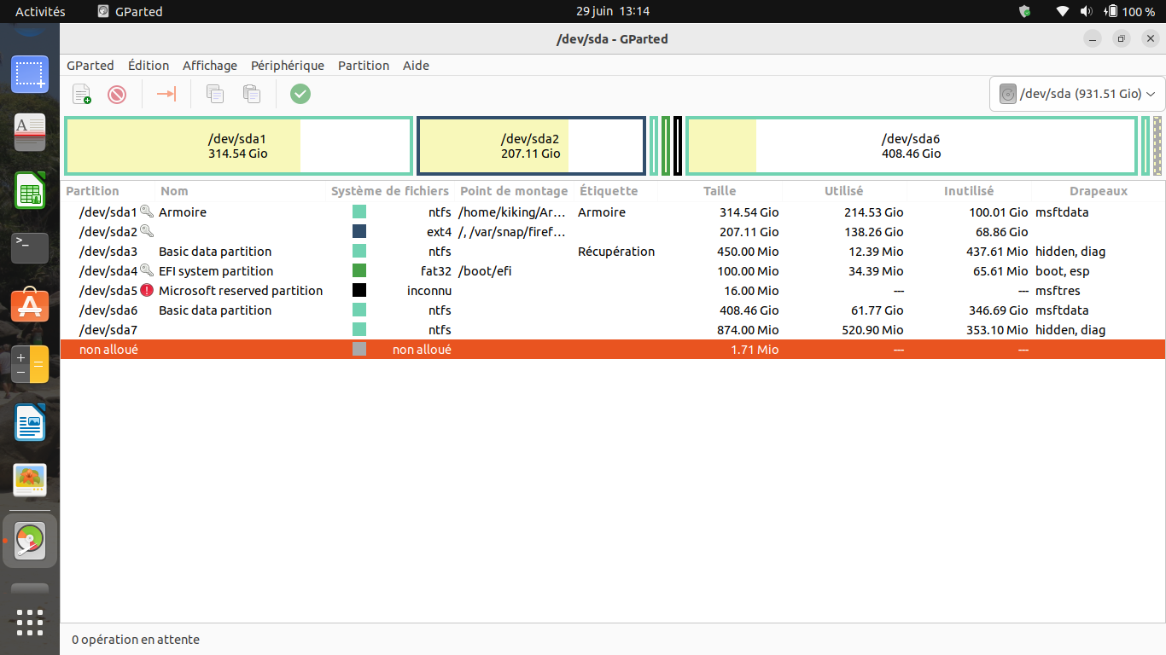
Task: Open the Édition menu
Action: tap(149, 66)
